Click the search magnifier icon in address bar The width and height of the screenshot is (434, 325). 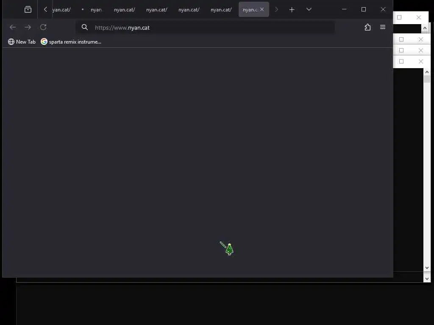tap(85, 27)
